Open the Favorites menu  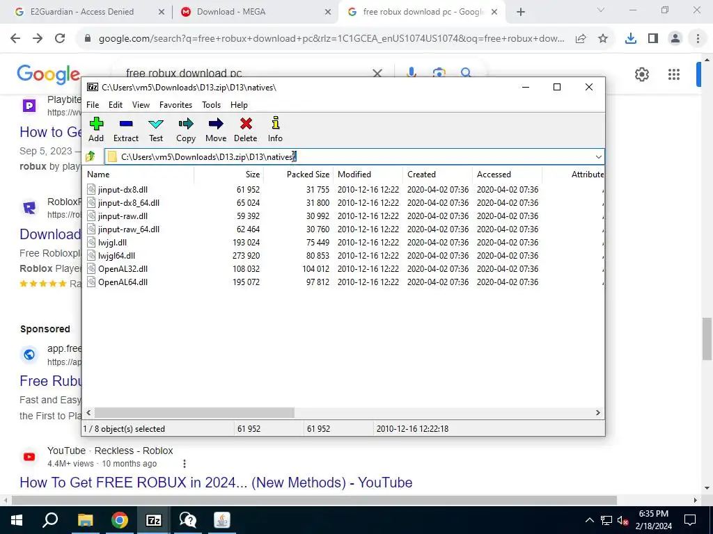175,105
